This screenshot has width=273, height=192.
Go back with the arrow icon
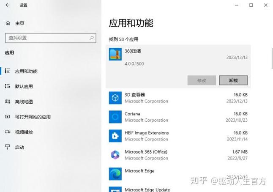pyautogui.click(x=8, y=5)
